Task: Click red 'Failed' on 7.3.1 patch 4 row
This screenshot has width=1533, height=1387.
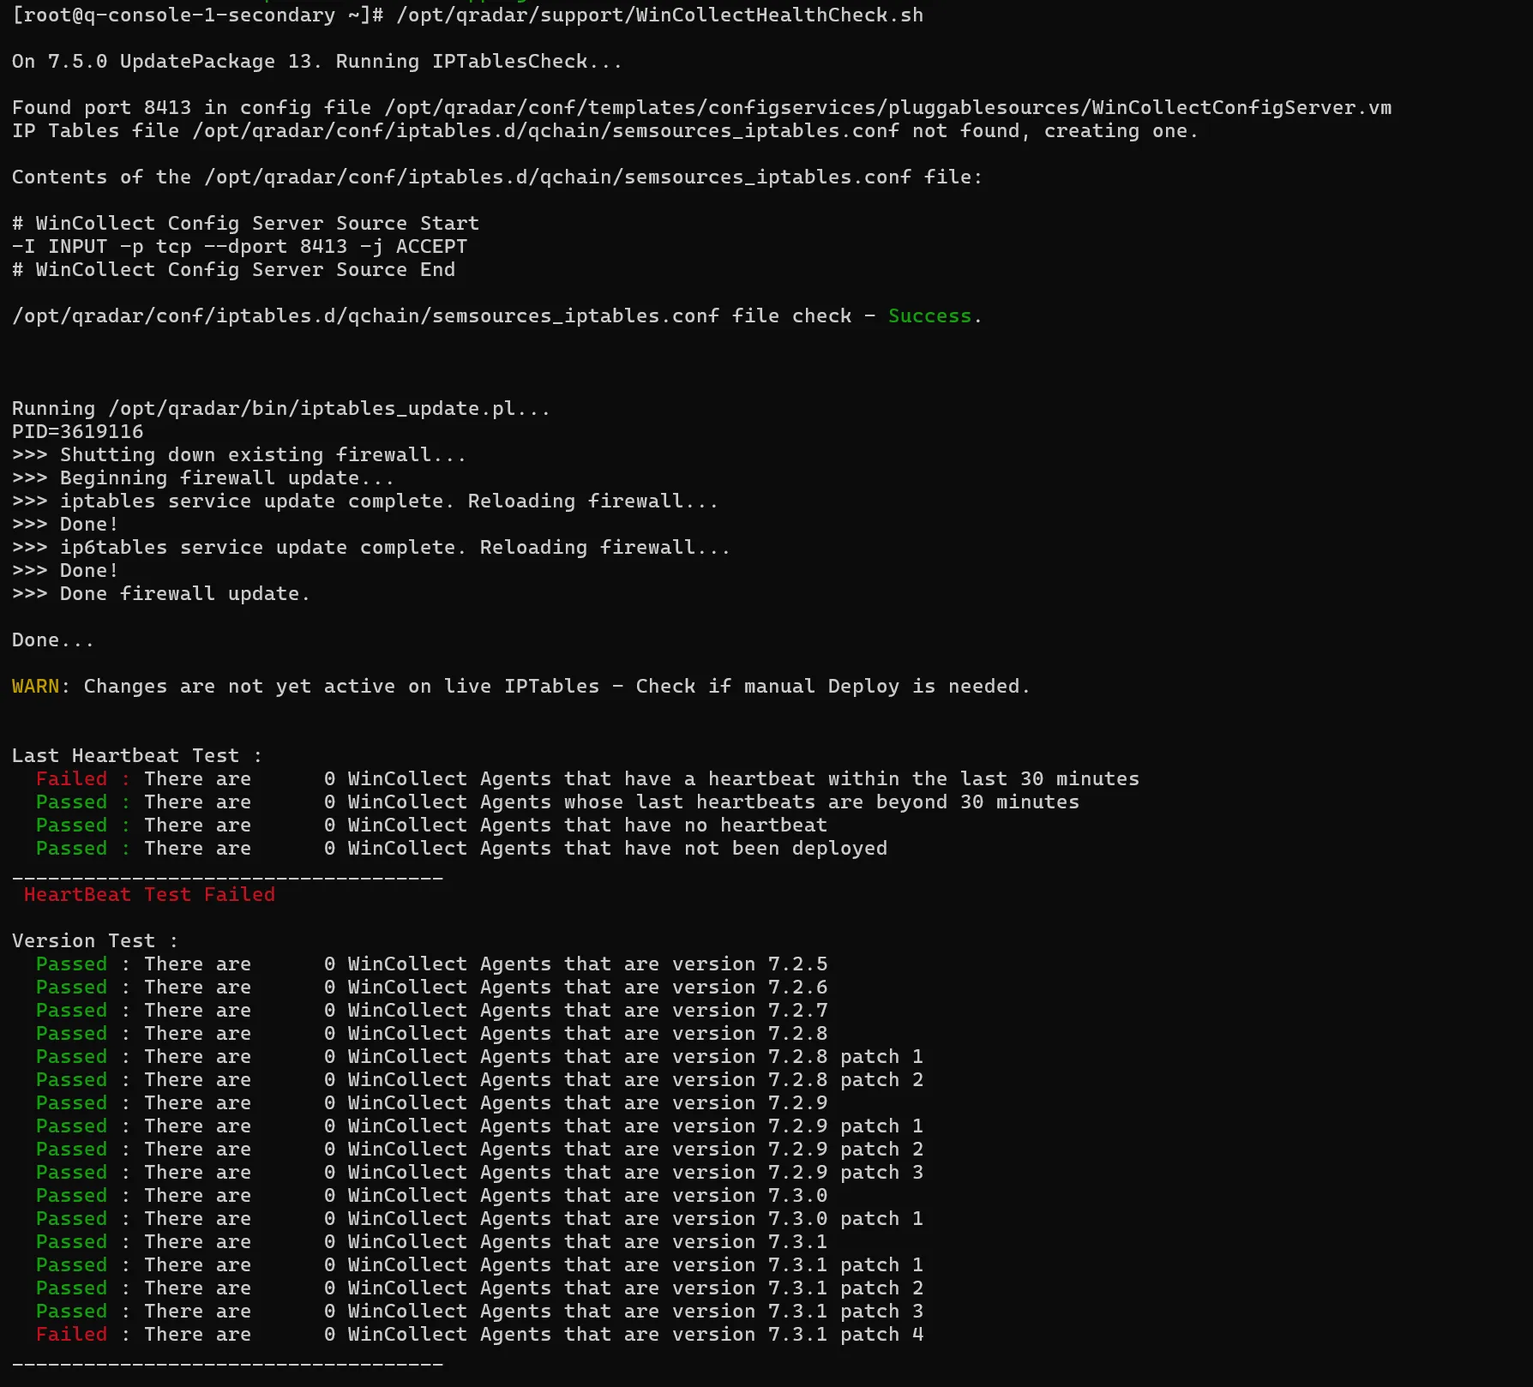Action: (x=72, y=1335)
